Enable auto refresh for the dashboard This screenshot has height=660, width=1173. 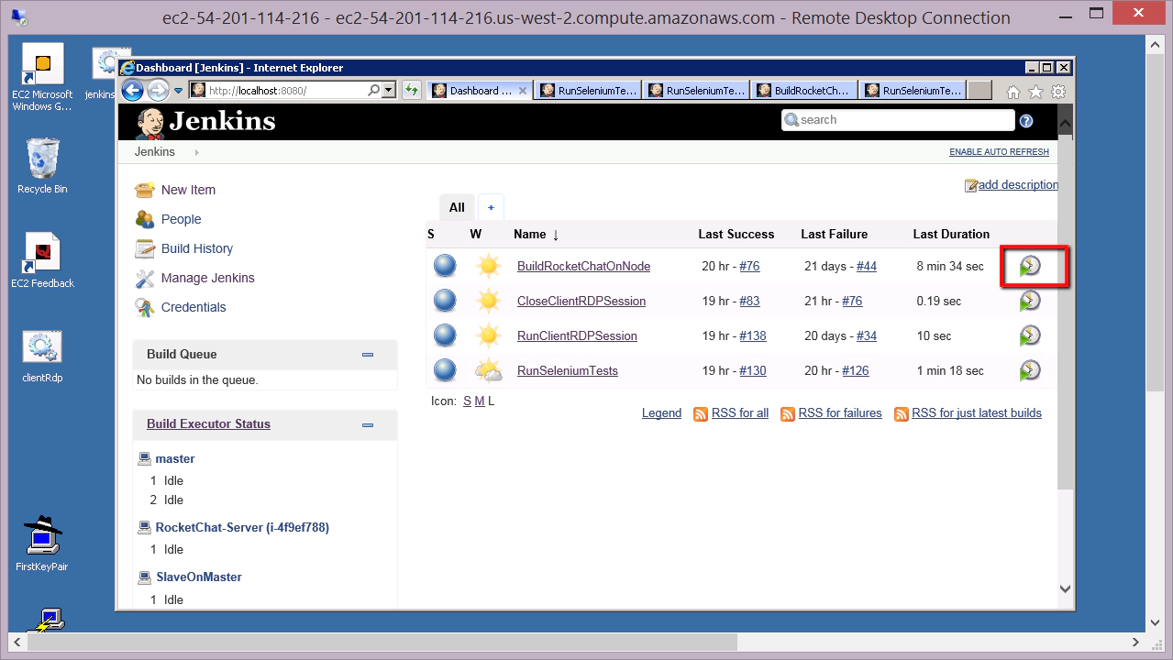998,151
